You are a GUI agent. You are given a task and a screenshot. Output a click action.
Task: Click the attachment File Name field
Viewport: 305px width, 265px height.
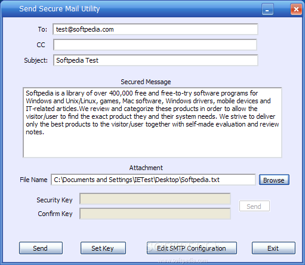click(153, 180)
